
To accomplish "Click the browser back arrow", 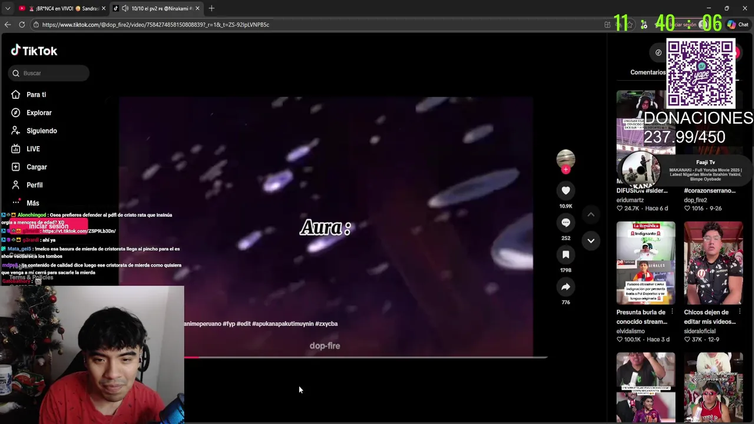I will [x=8, y=24].
